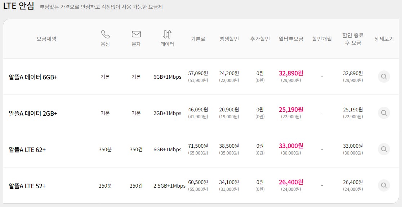
Task: Select the 알뜰A 데이터 2GB+ plan name
Action: point(33,113)
